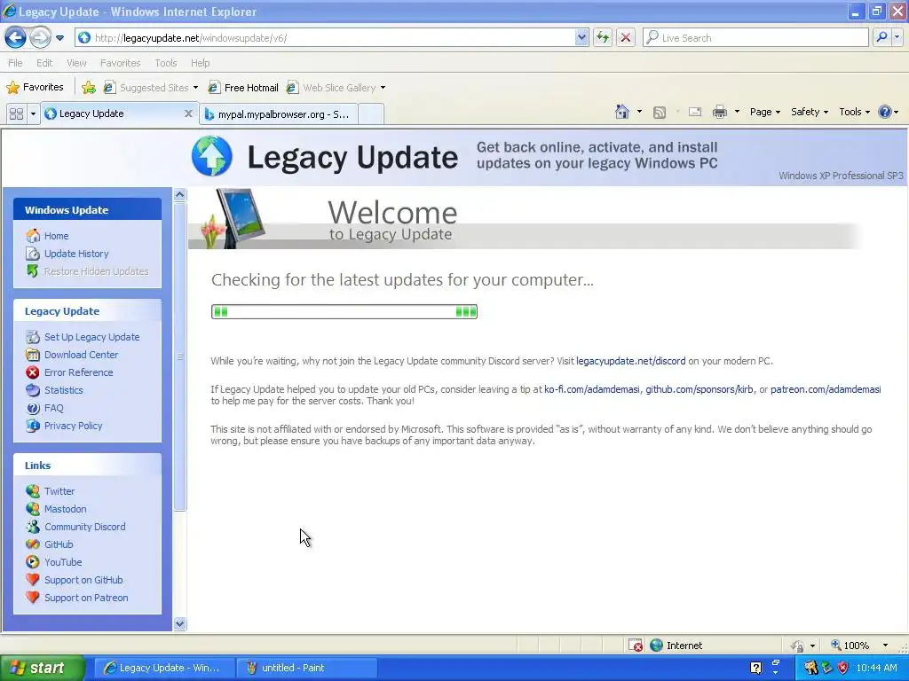Open the recent pages dropdown arrow
The height and width of the screenshot is (681, 909).
tap(59, 38)
